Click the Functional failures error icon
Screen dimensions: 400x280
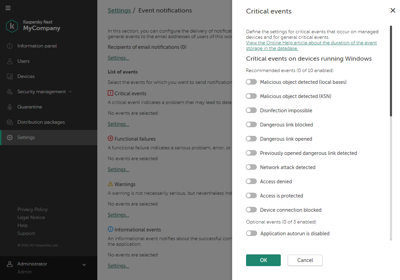pyautogui.click(x=111, y=138)
